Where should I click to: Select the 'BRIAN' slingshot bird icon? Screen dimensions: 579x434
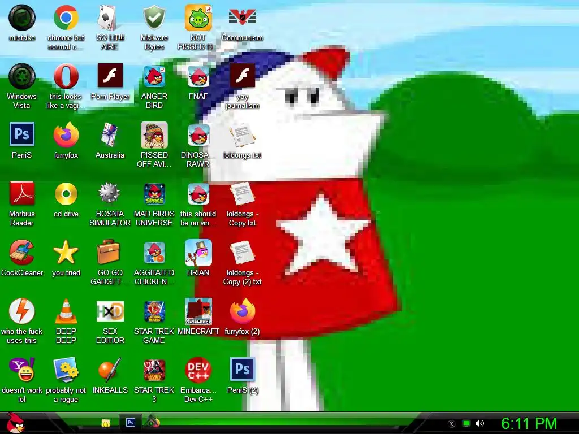point(198,253)
